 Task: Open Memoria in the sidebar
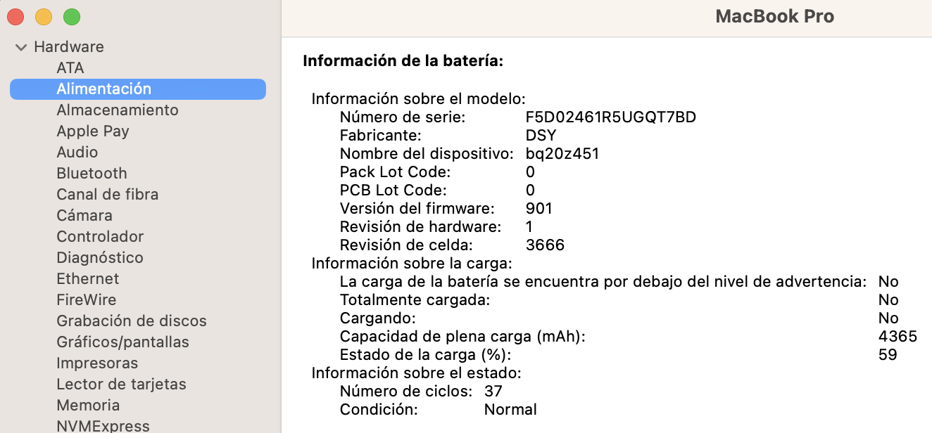click(88, 406)
